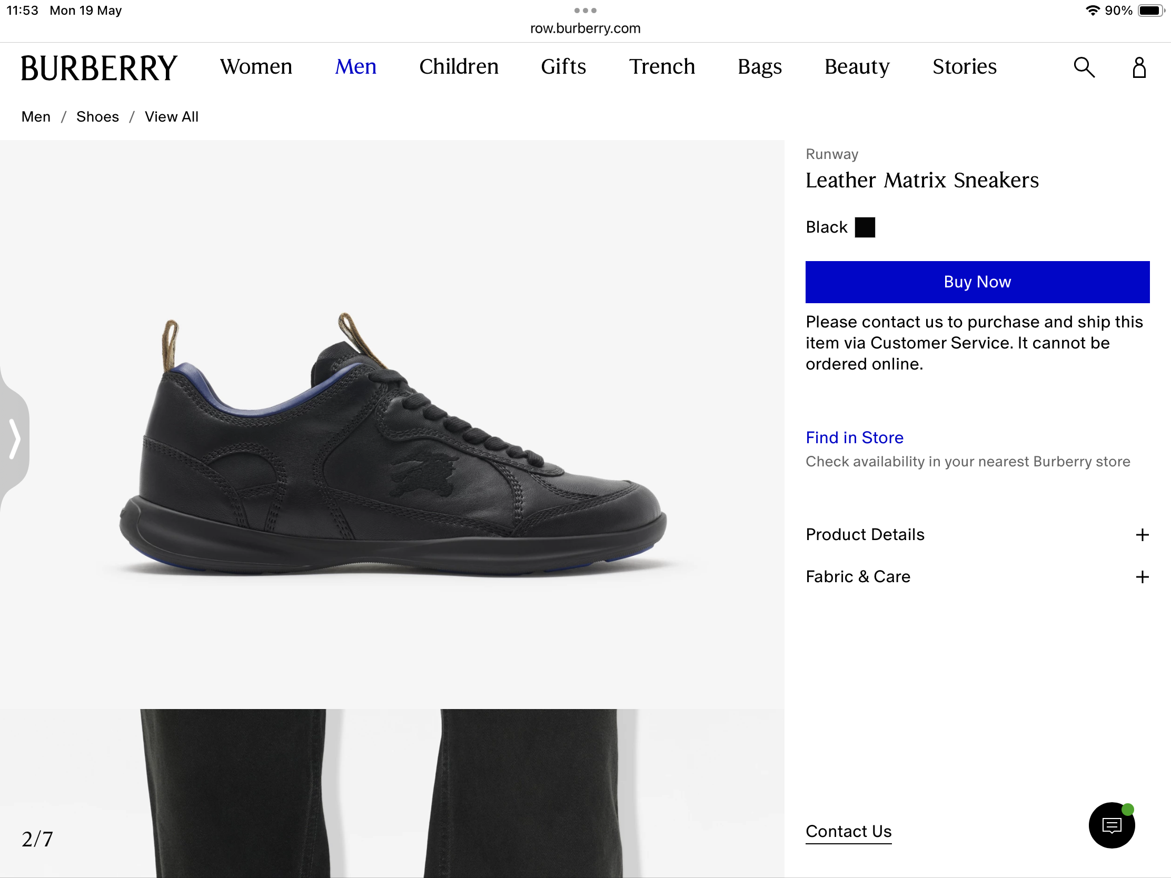Click the Burberry logo
The image size is (1171, 878).
99,68
